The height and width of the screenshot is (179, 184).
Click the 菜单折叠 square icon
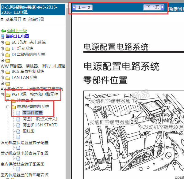point(25,19)
